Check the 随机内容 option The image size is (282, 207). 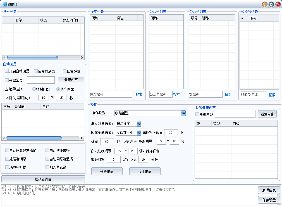coord(197,114)
